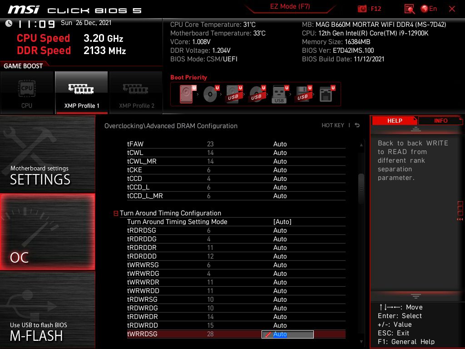Image resolution: width=465 pixels, height=349 pixels.
Task: Click the Help panel bottom grip handle
Action: point(416,296)
